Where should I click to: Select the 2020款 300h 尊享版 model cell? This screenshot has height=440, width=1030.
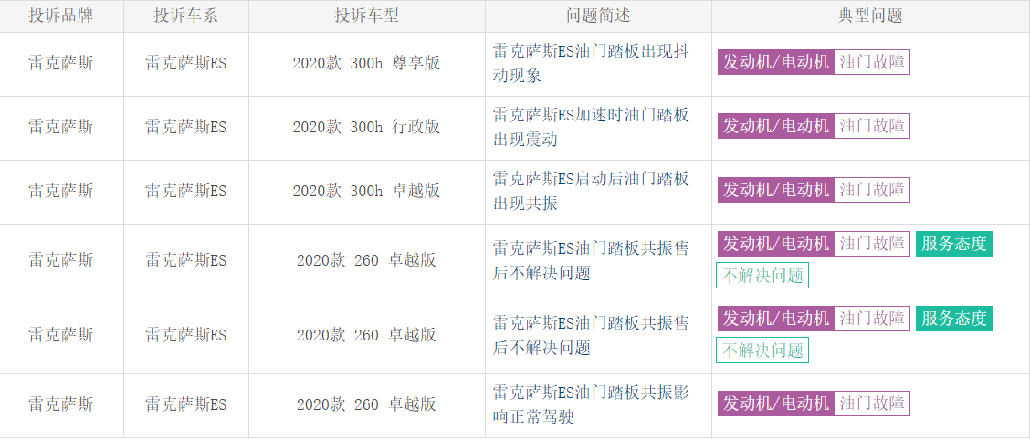tap(366, 64)
